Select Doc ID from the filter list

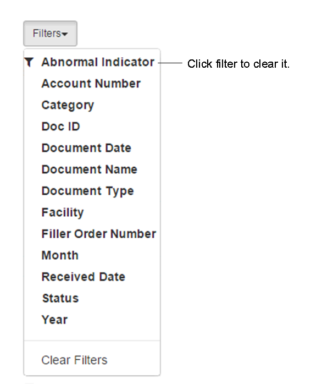(x=60, y=127)
